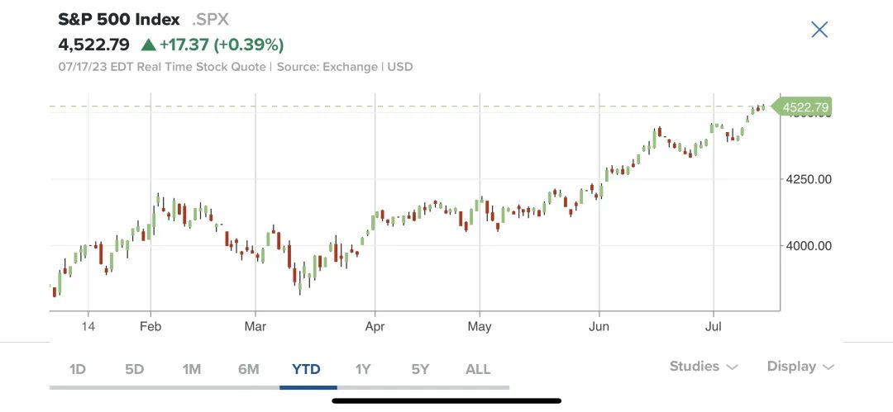Screen dimensions: 893x412
Task: Click the Display chevron arrow
Action: tap(829, 367)
